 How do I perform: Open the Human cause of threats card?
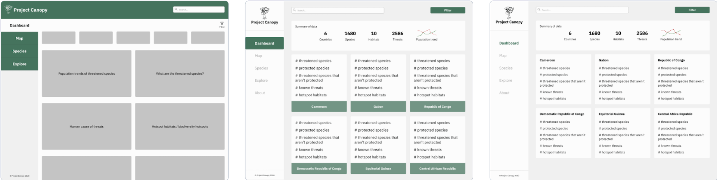pos(87,126)
